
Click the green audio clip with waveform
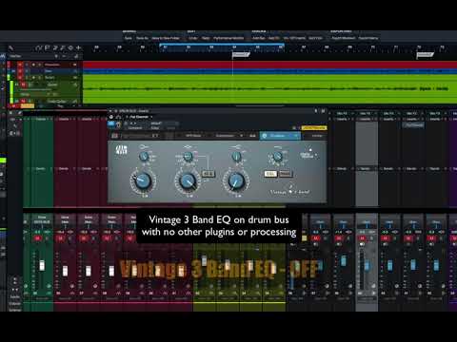pyautogui.click(x=269, y=88)
